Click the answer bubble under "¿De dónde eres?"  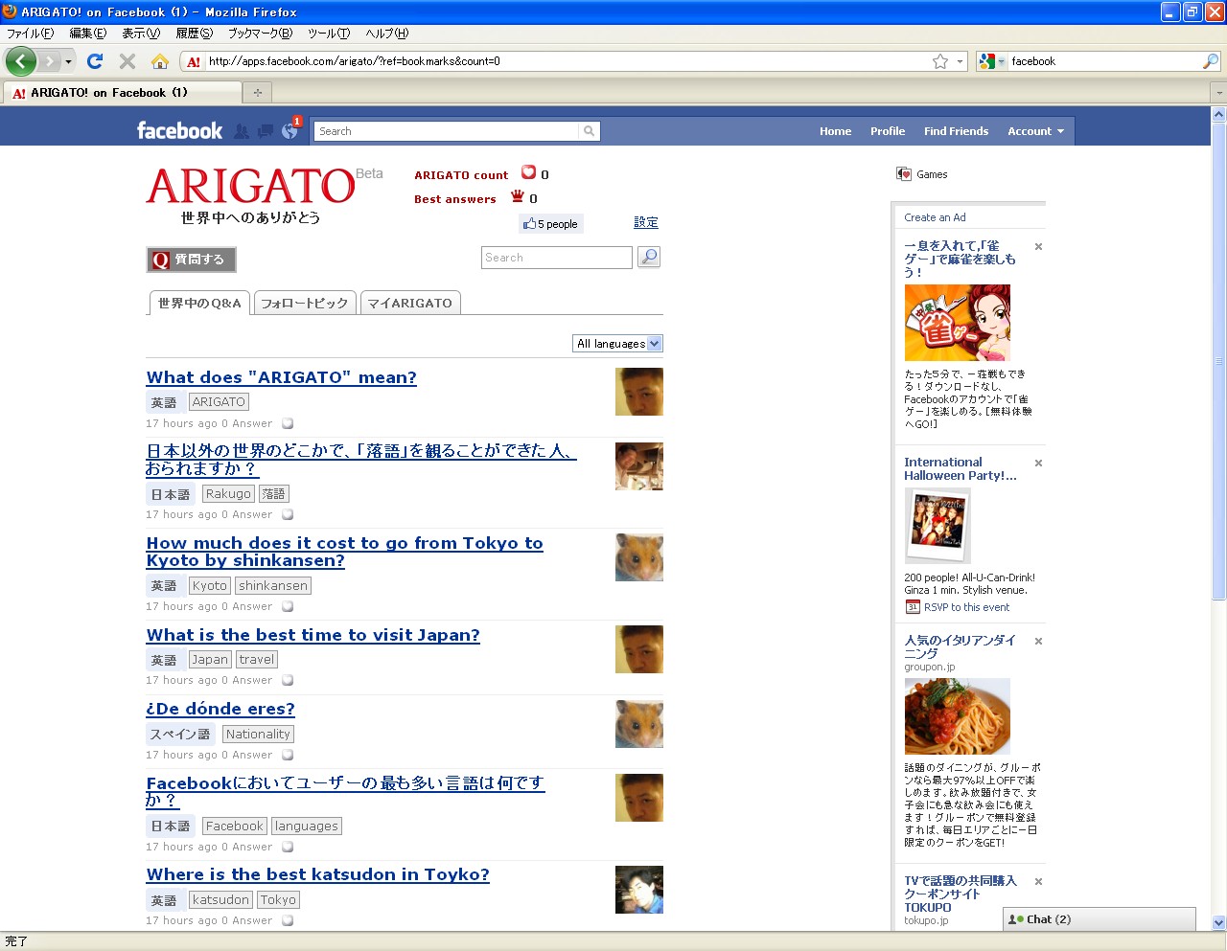tap(288, 755)
